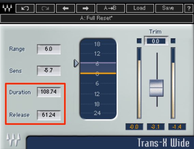Click the right output level meter

pyautogui.click(x=173, y=83)
